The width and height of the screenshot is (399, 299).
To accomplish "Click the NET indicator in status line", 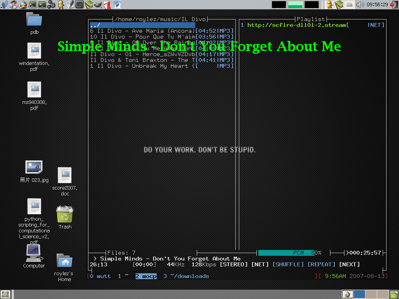I will [x=260, y=264].
